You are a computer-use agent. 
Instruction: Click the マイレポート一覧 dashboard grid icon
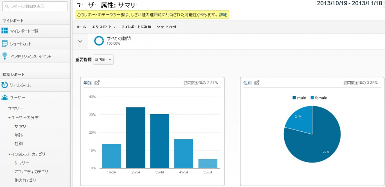click(x=5, y=31)
